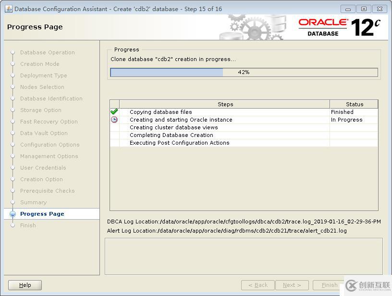This screenshot has height=296, width=392.
Task: Click the Progress Page step bullet icon
Action: (x=12, y=214)
